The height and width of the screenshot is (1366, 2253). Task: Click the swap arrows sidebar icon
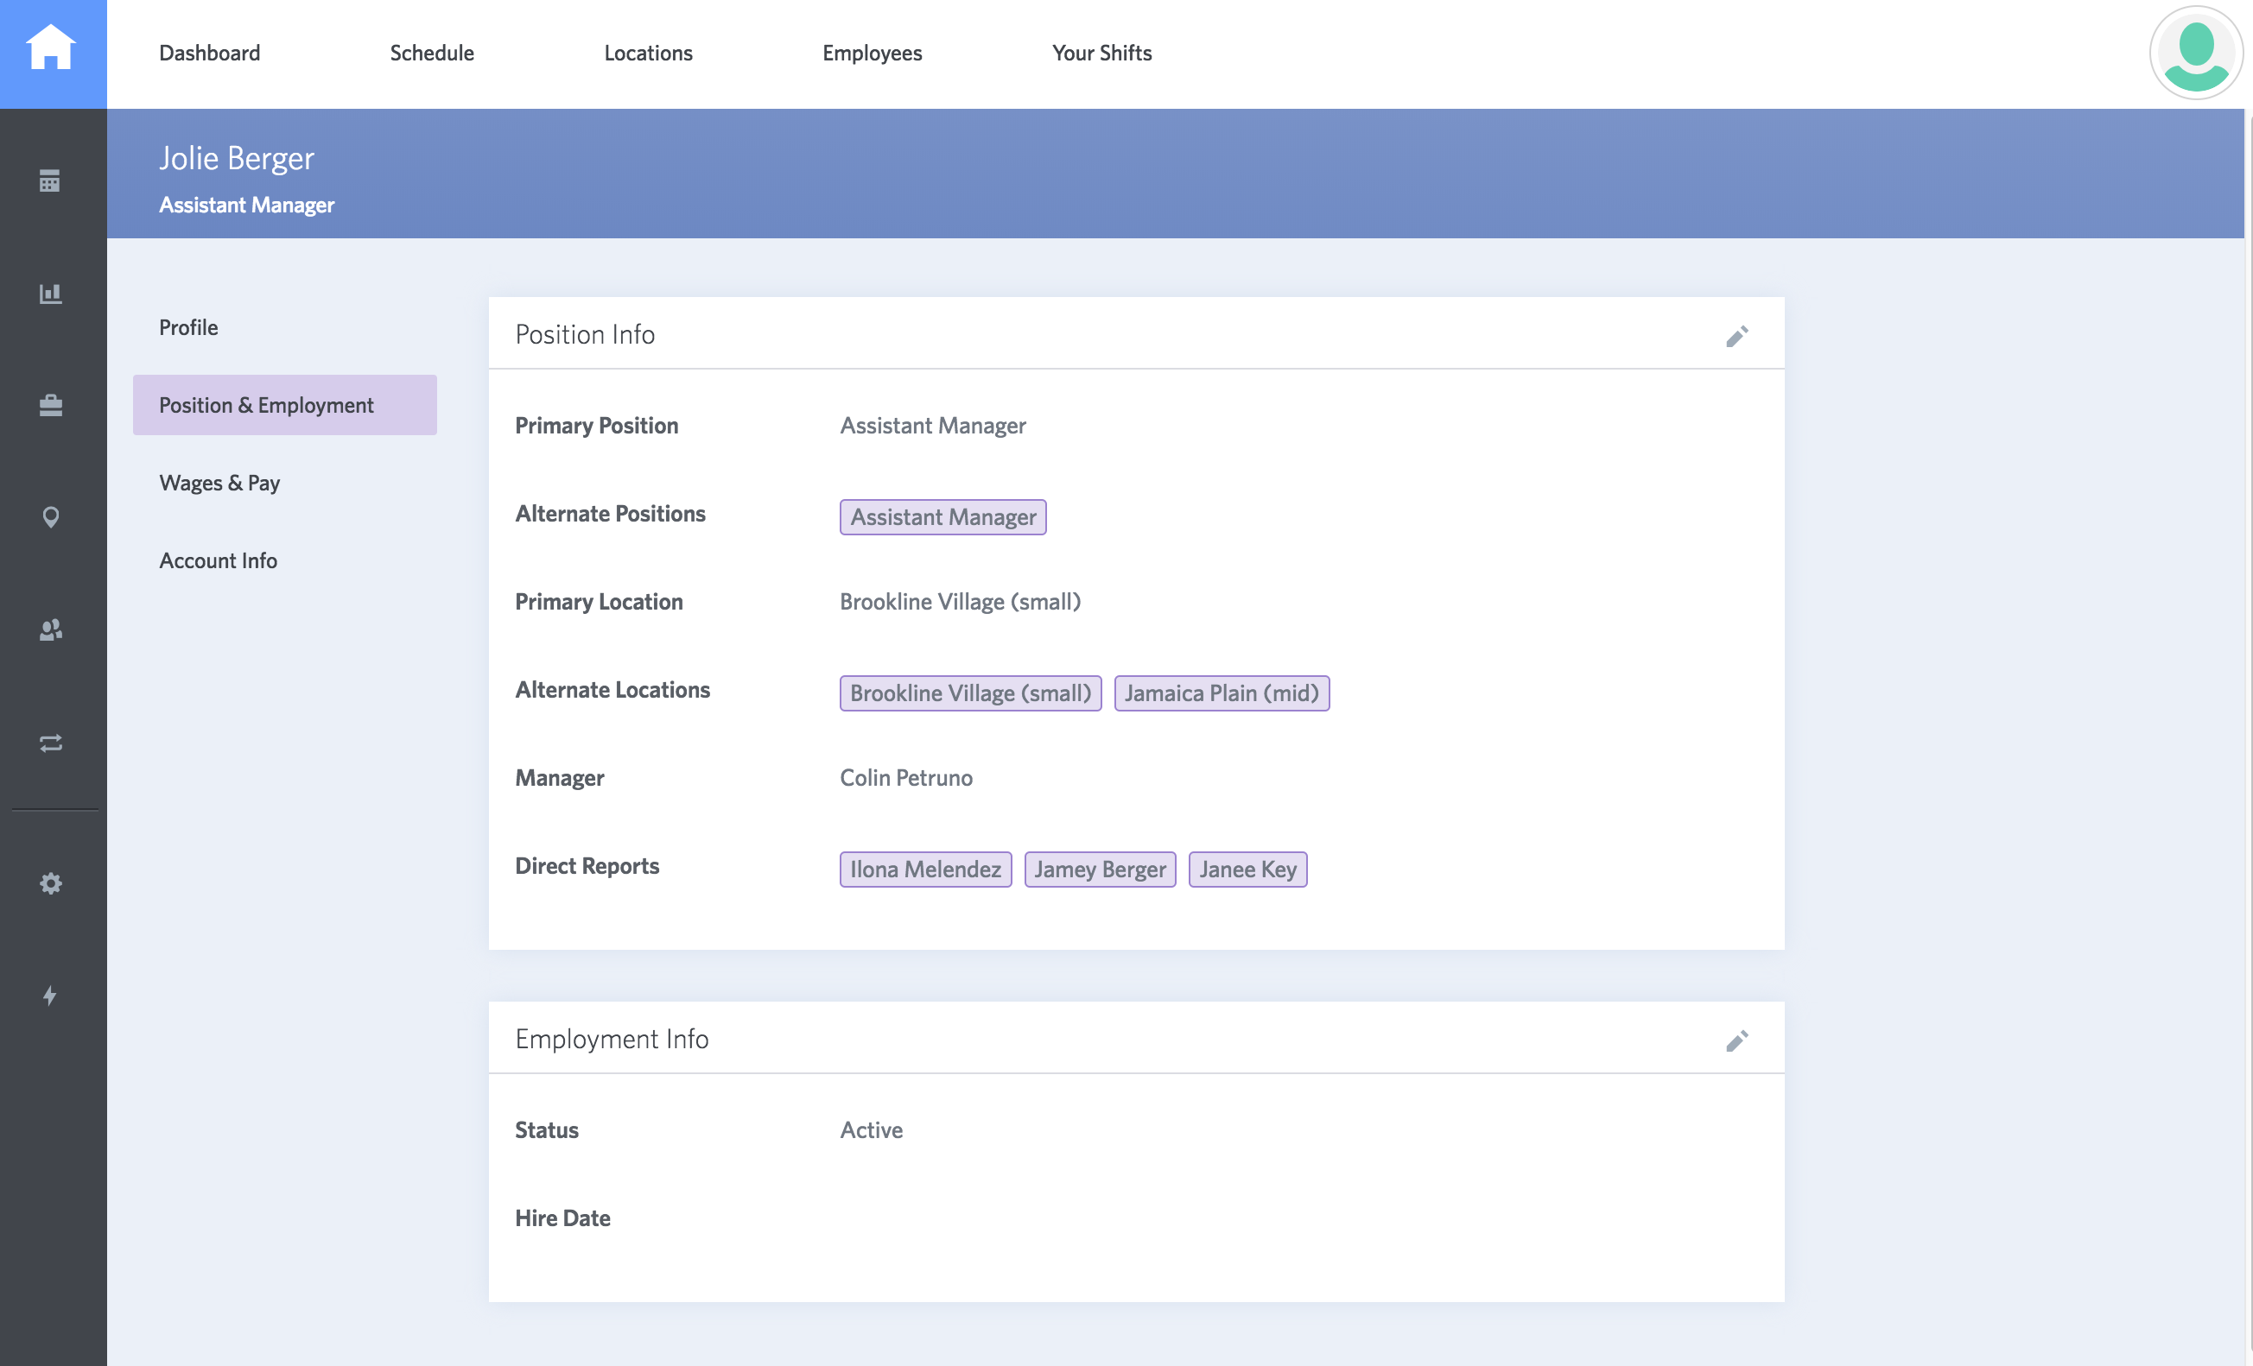(x=50, y=743)
